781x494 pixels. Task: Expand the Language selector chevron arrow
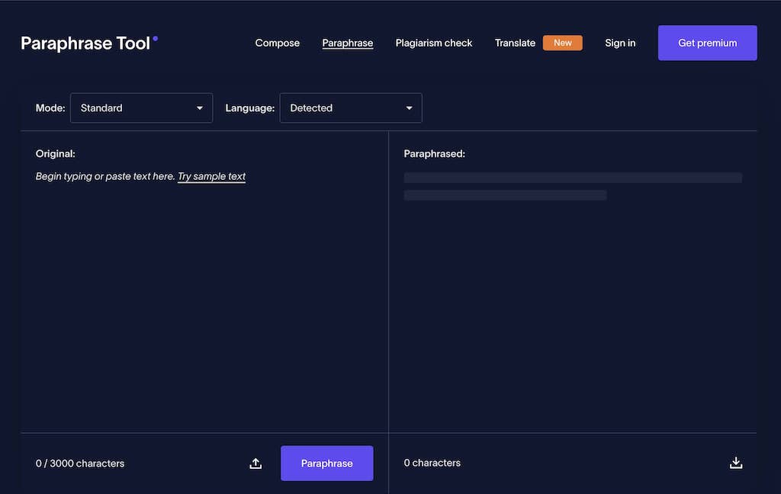click(x=409, y=107)
